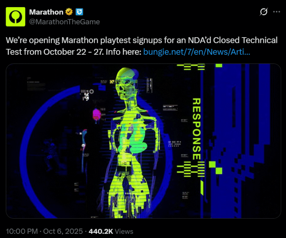Click the tweet text about playtest signups
The height and width of the screenshot is (238, 286).
[x=142, y=46]
